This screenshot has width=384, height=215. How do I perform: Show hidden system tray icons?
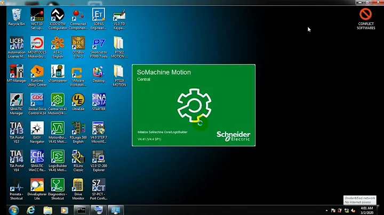pyautogui.click(x=326, y=210)
